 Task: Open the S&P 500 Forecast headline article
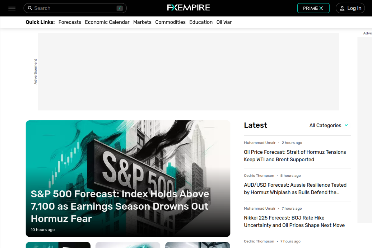120,206
